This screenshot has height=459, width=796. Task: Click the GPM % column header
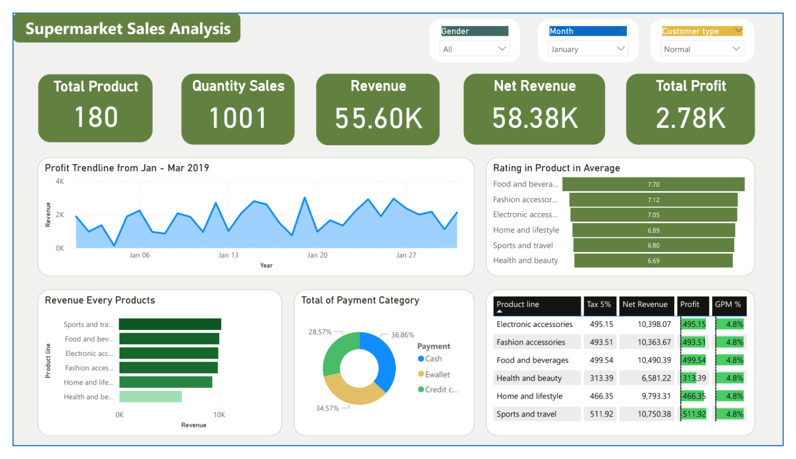[728, 304]
